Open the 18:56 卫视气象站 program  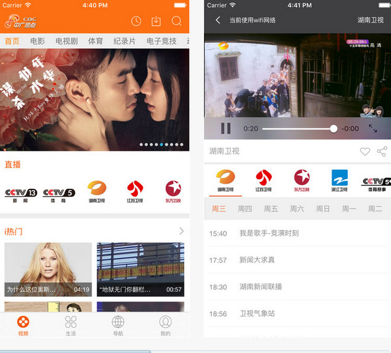298,313
